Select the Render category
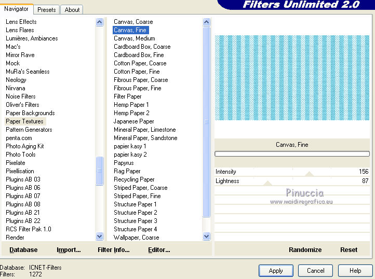The image size is (375, 279). tap(15, 238)
